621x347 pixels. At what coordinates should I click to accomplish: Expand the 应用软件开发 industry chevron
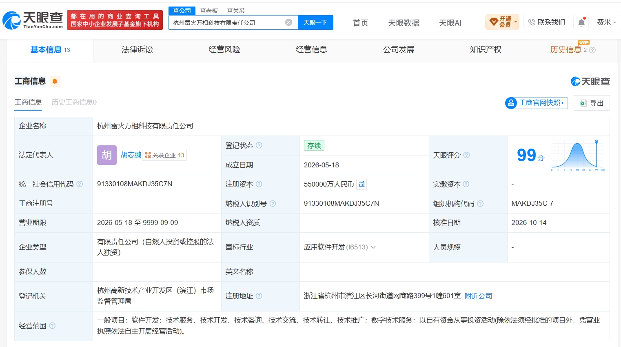(373, 247)
